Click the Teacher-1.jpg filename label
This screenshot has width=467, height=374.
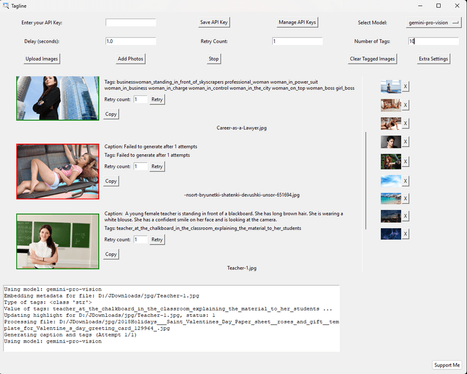[x=242, y=268]
